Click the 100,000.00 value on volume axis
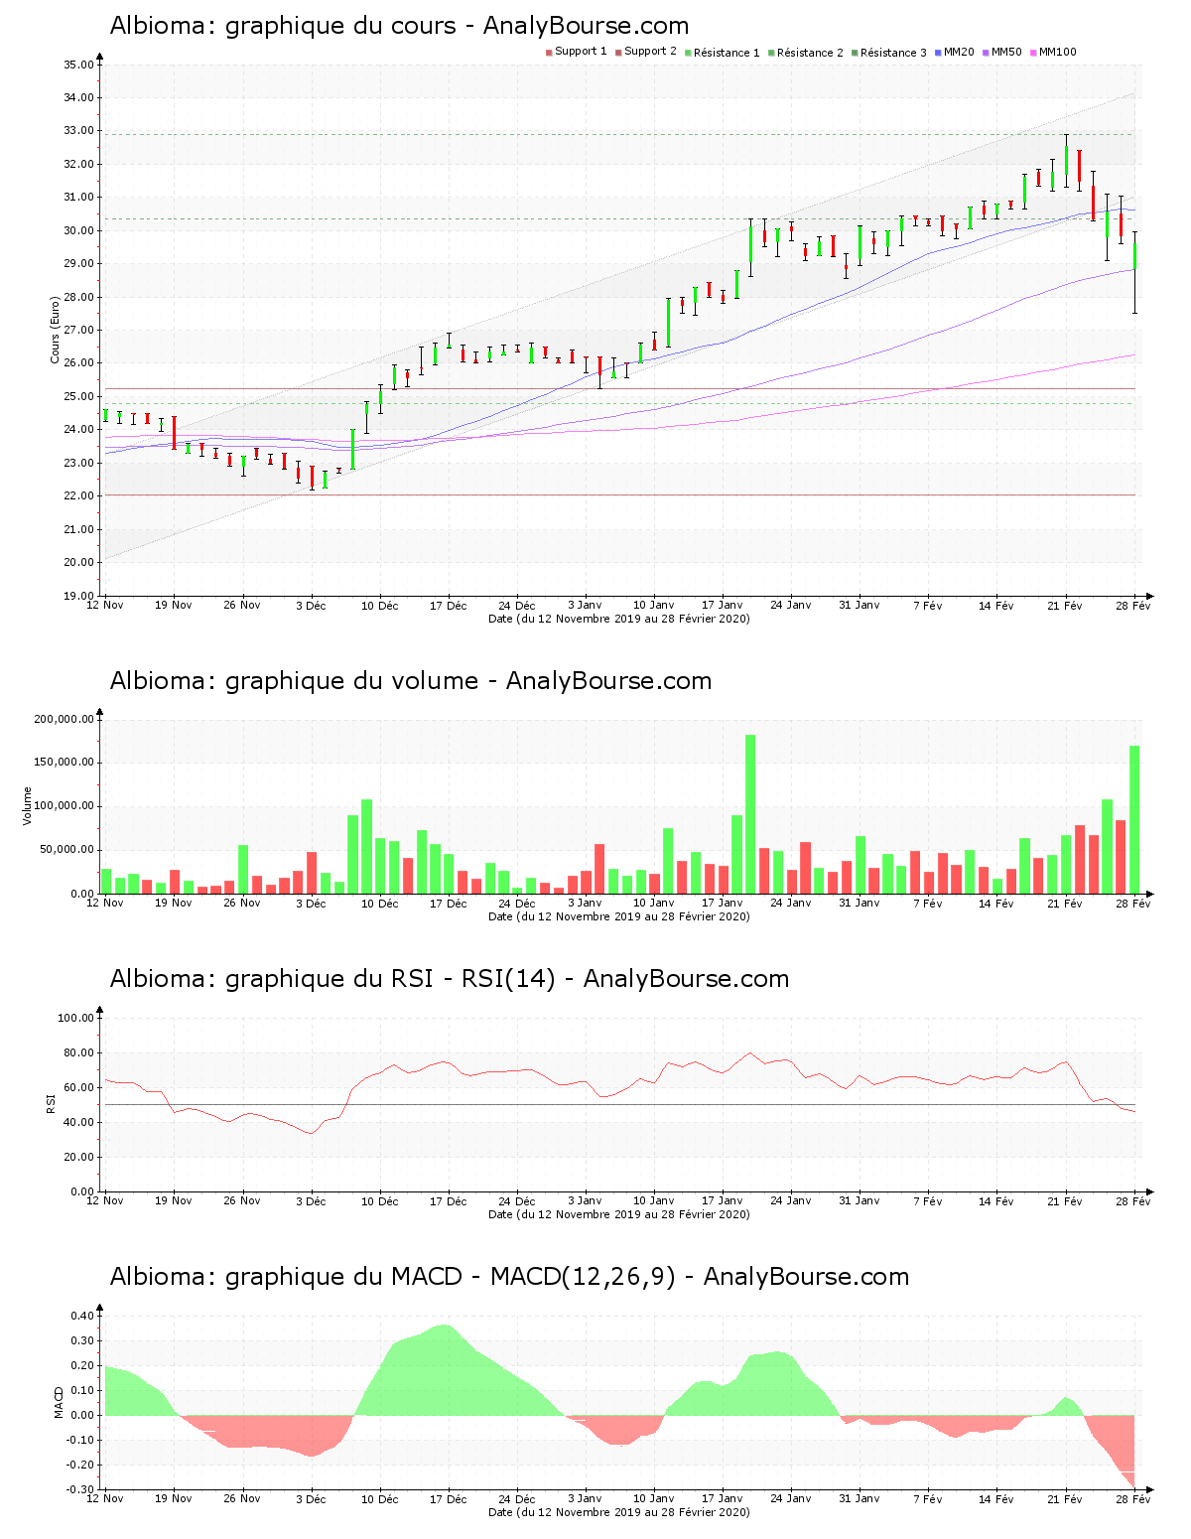Viewport: 1191px width, 1539px height. point(64,806)
